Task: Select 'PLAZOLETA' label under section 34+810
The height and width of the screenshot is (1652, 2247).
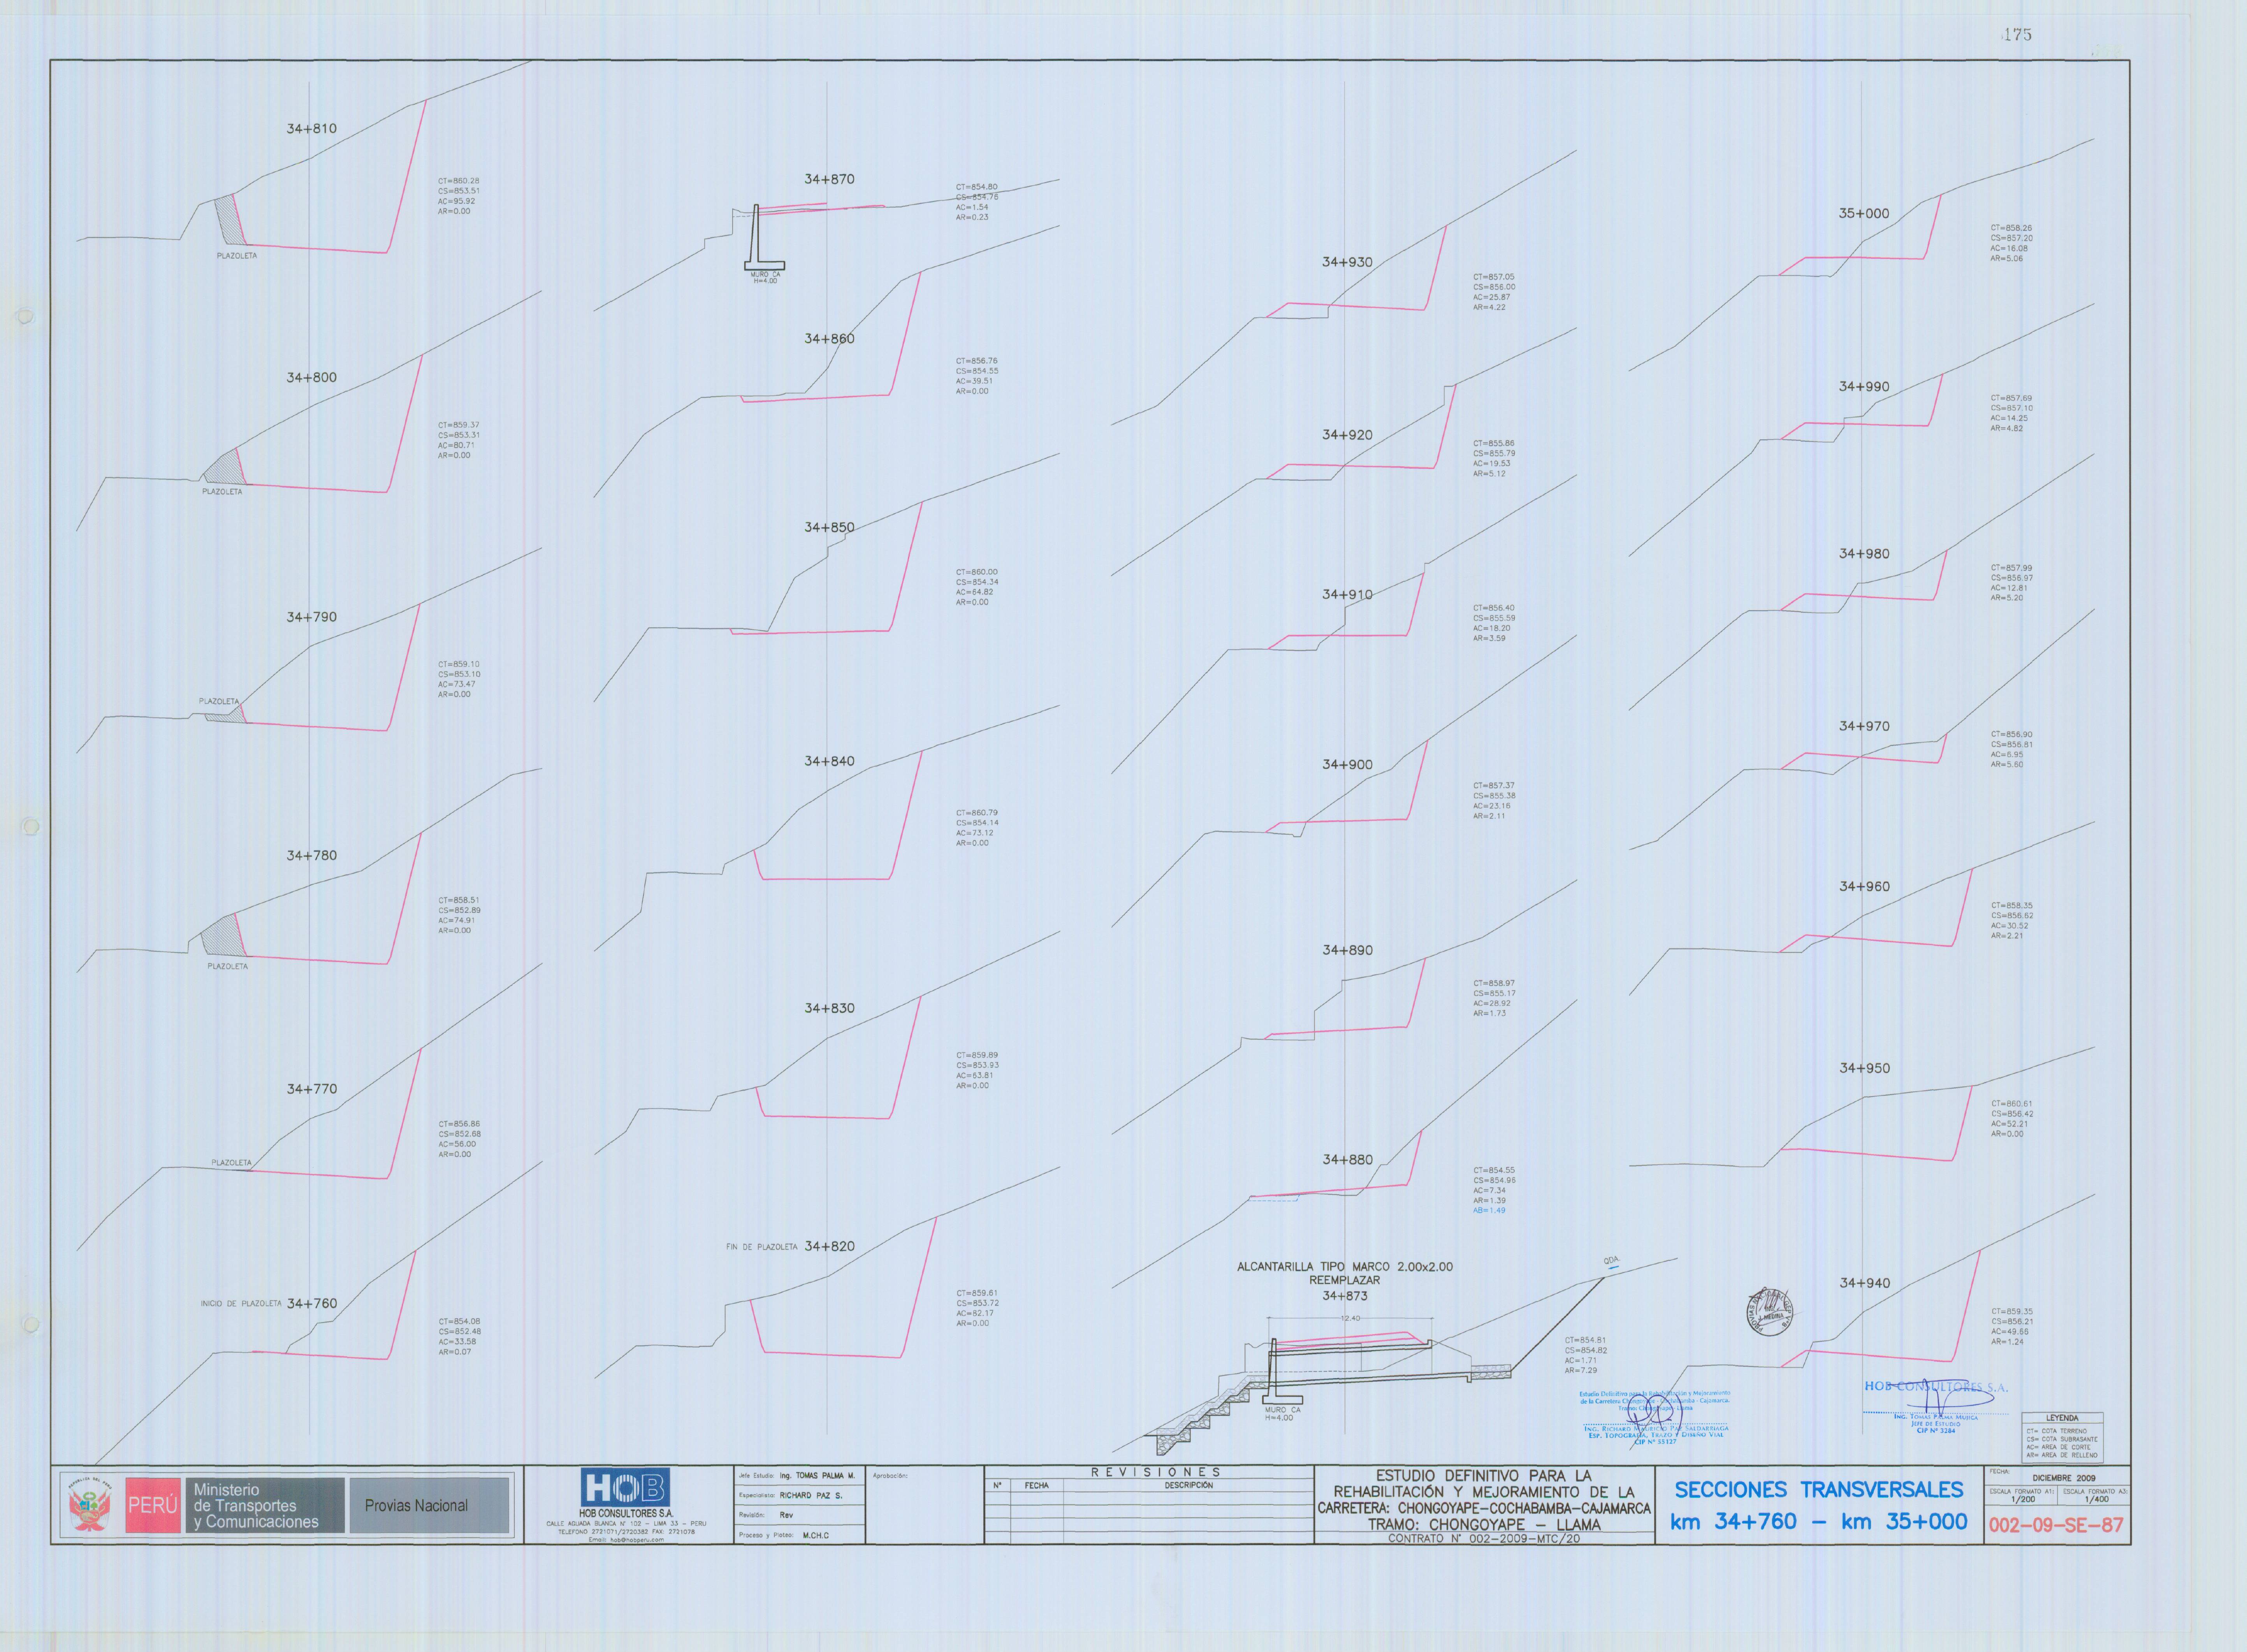Action: [237, 256]
